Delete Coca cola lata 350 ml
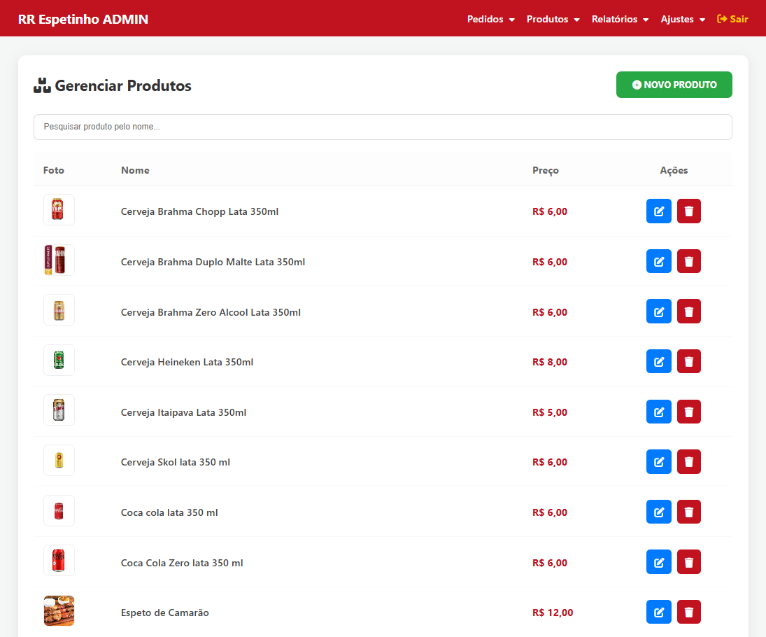The image size is (766, 637). pyautogui.click(x=689, y=512)
